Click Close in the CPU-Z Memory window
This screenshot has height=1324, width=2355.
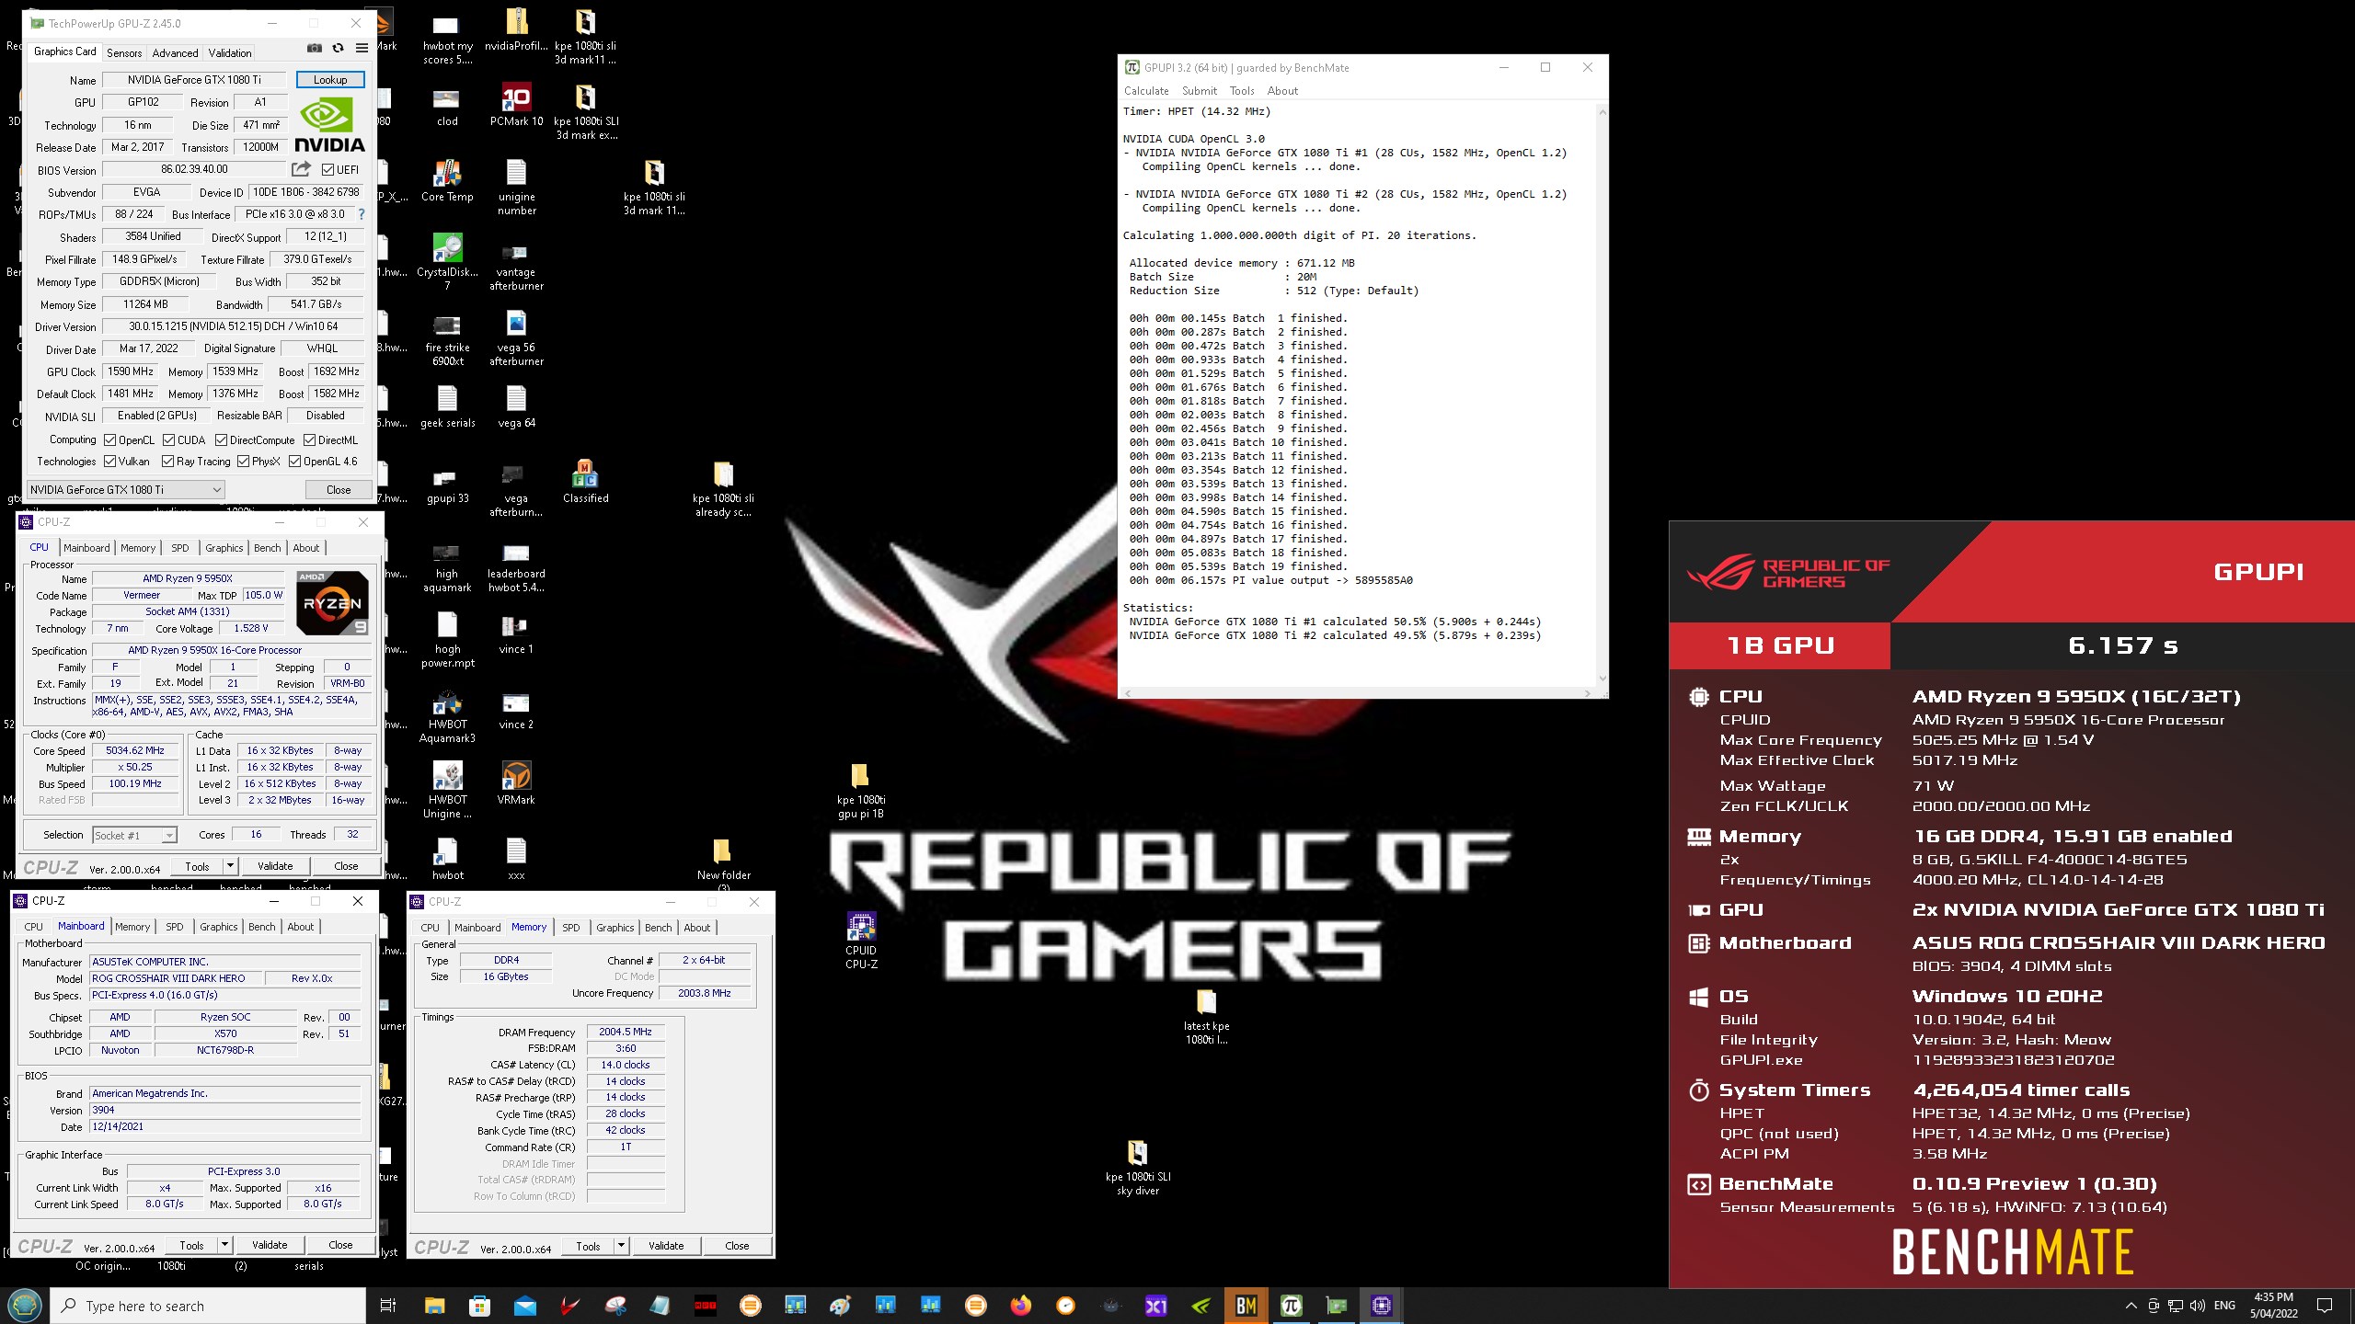click(737, 1246)
